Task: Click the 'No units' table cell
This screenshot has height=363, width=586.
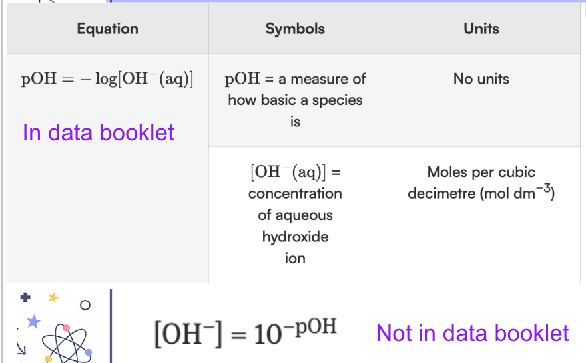Action: click(481, 79)
